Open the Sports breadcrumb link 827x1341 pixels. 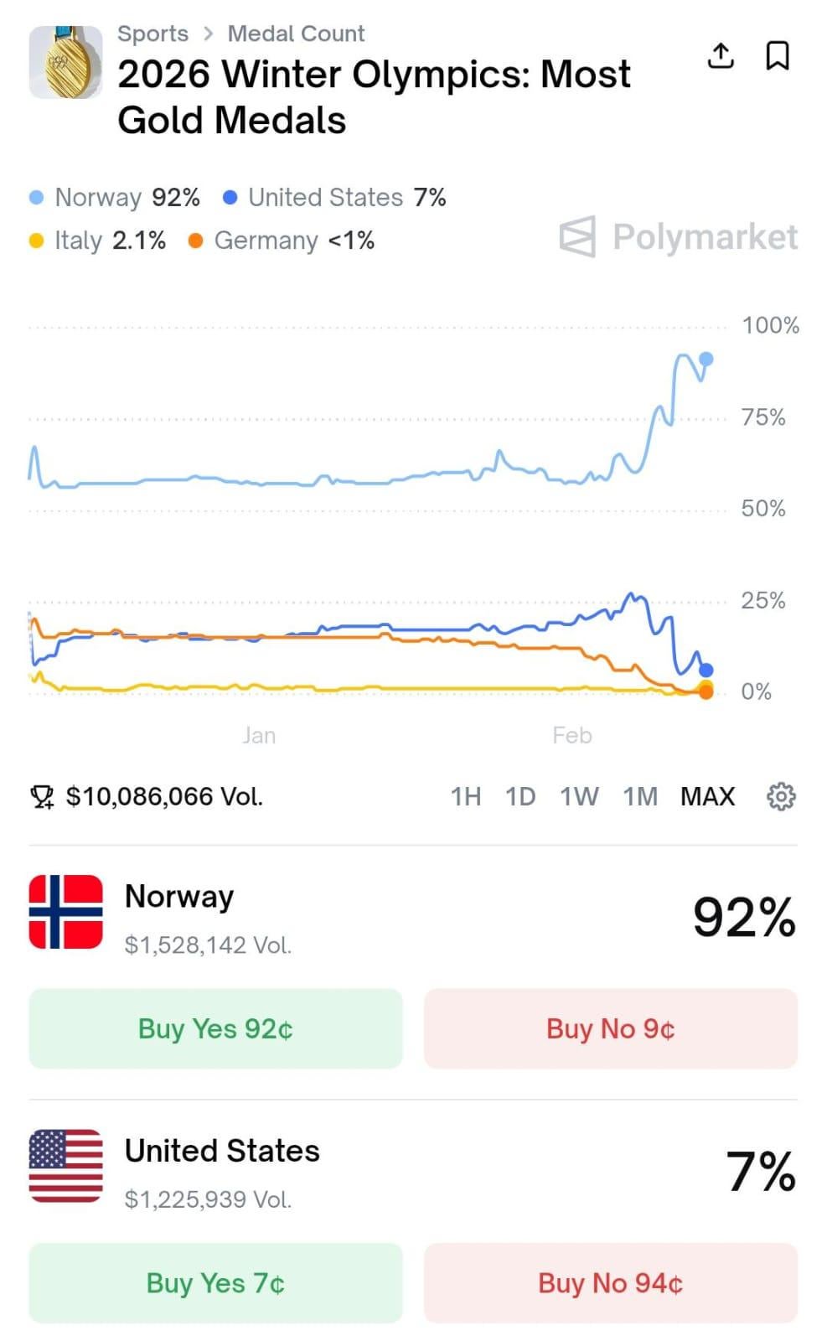pos(152,34)
